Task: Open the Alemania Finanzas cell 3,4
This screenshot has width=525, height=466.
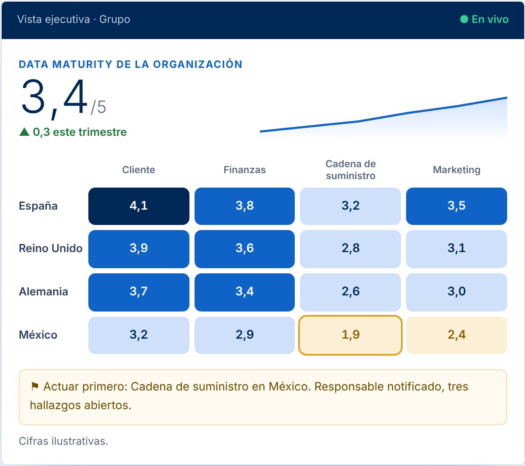Action: tap(245, 292)
